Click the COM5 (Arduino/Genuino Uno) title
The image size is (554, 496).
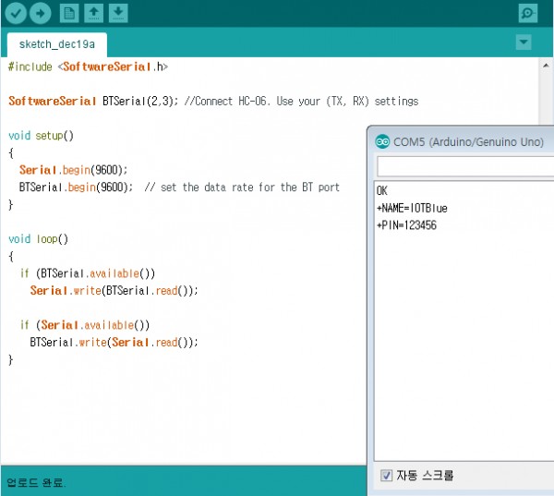468,141
